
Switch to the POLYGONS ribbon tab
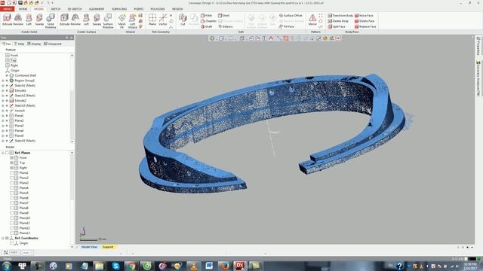point(158,9)
